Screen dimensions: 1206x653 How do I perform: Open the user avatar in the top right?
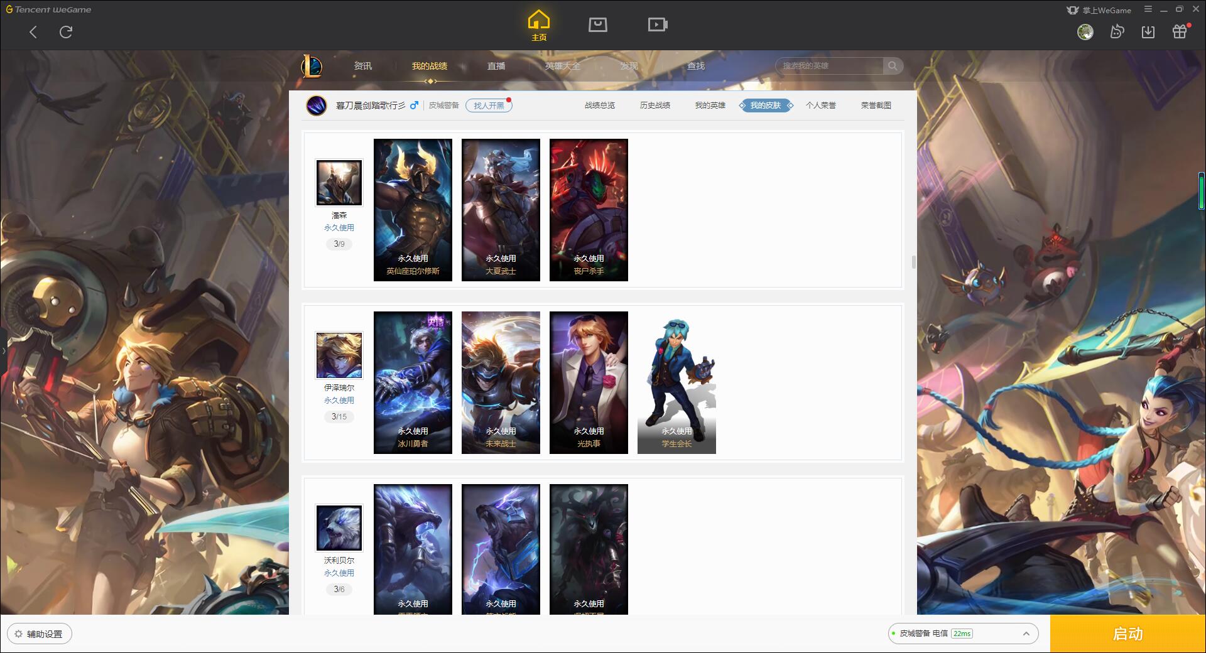(1085, 32)
